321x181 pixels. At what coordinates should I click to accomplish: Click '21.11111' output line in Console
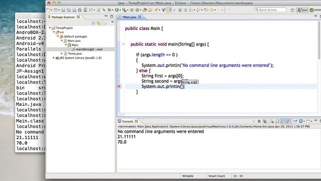126,137
